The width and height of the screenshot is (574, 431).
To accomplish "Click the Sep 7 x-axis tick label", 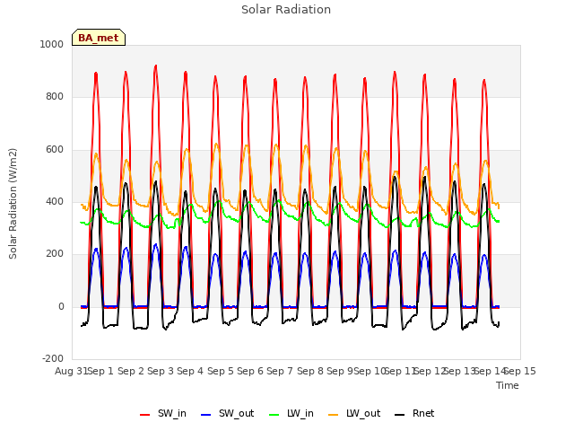I will [x=280, y=371].
